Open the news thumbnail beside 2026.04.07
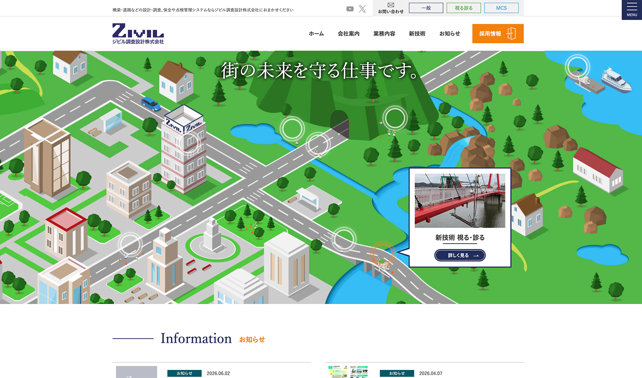The image size is (642, 378). coord(348,372)
